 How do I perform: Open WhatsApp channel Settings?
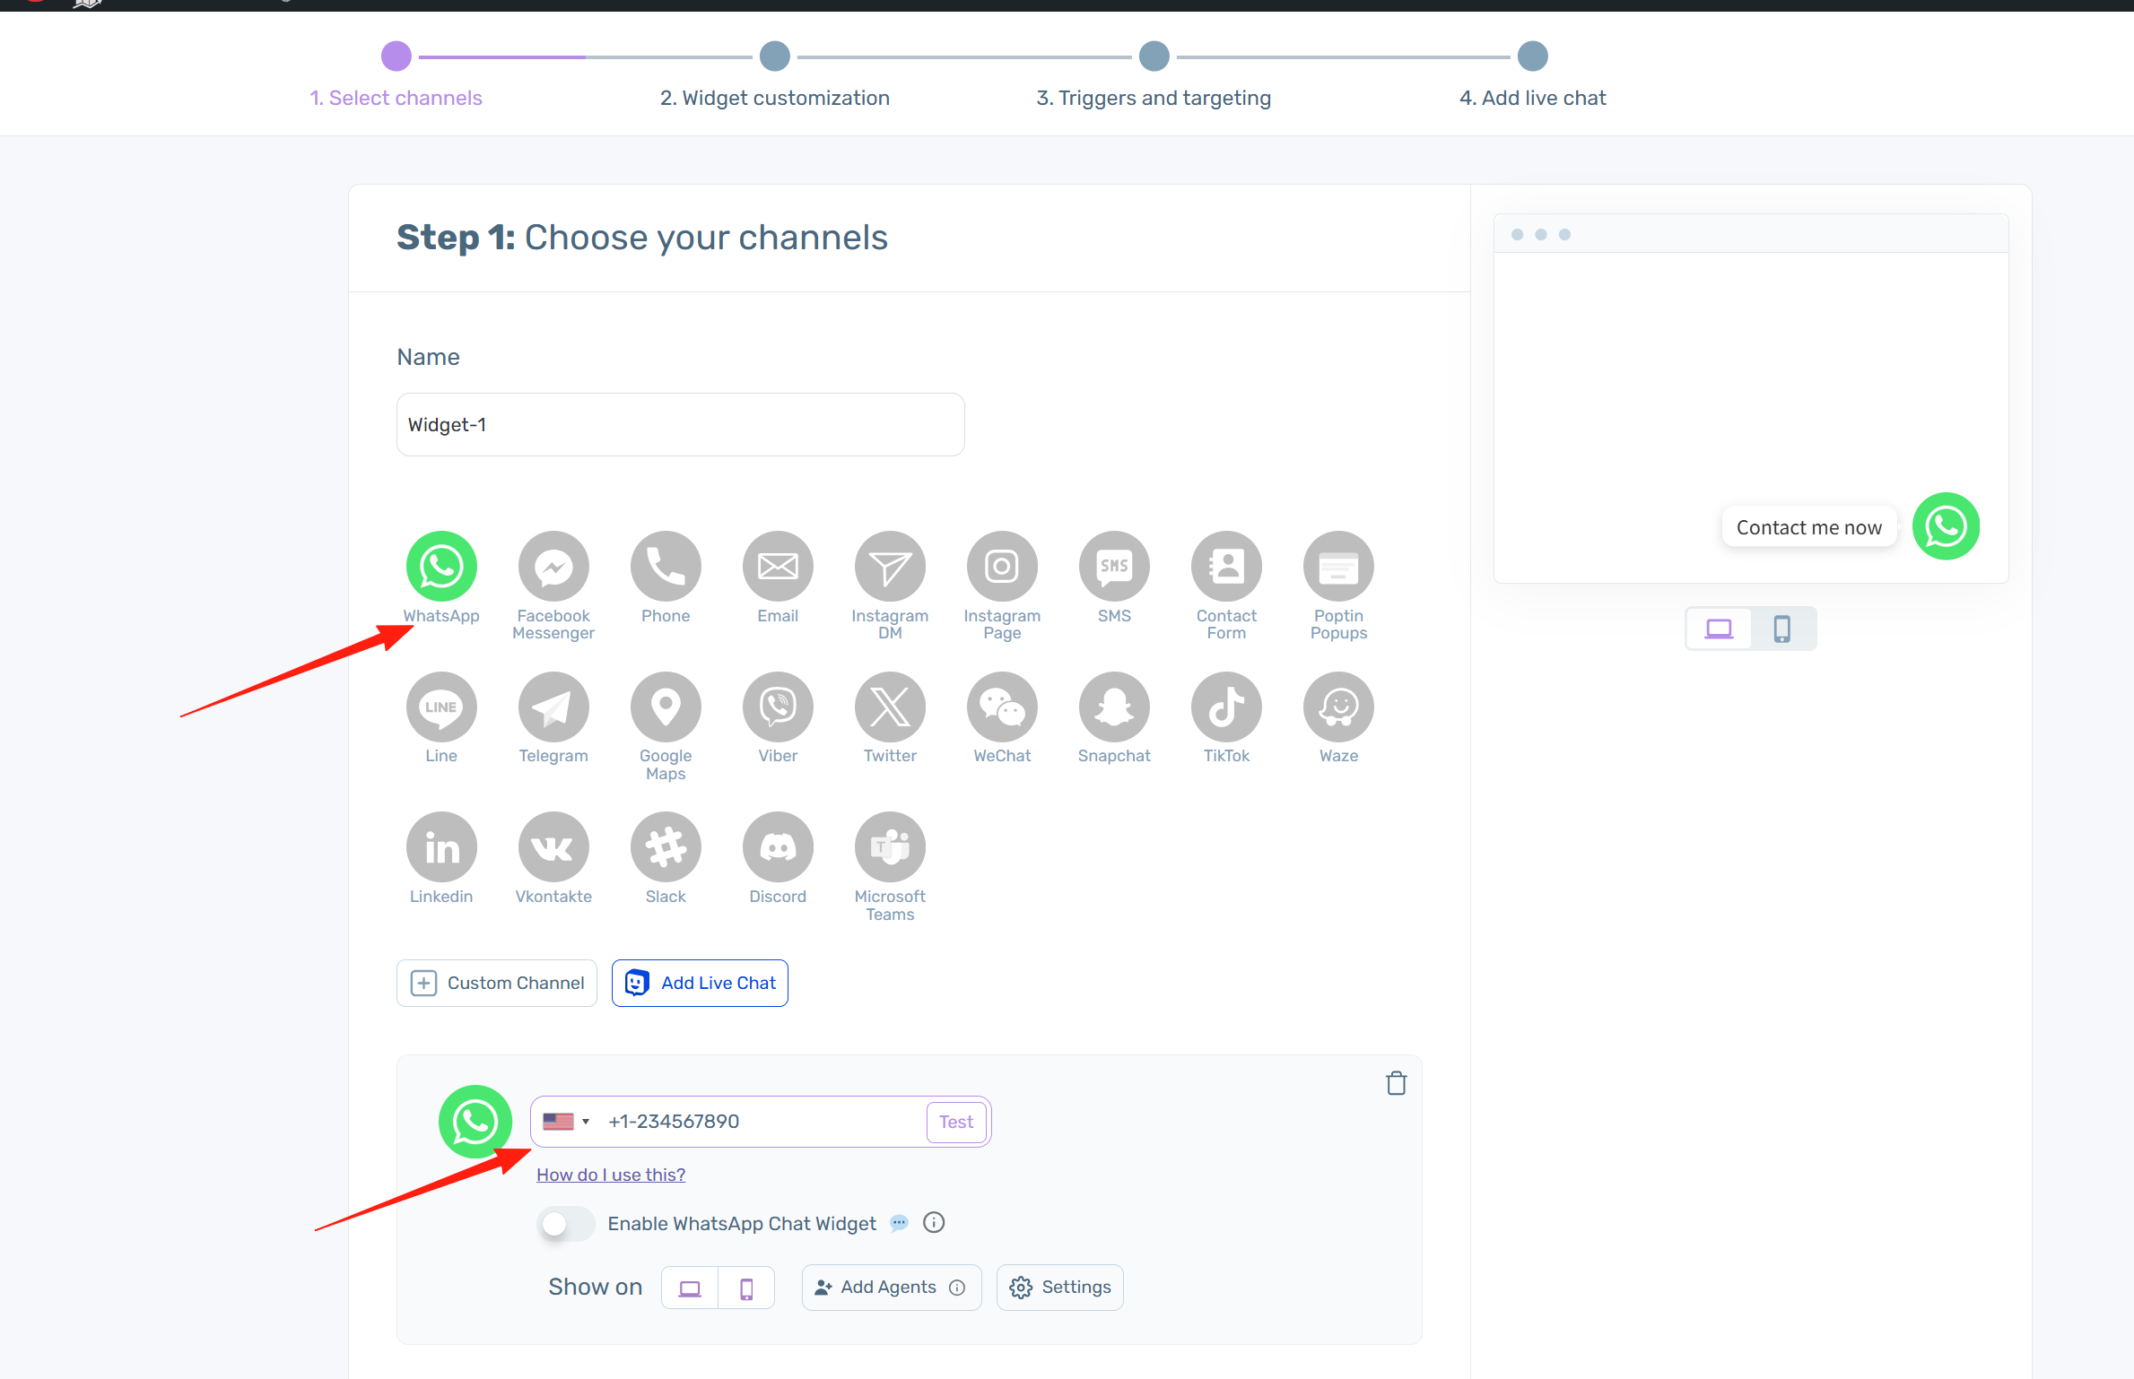1060,1288
